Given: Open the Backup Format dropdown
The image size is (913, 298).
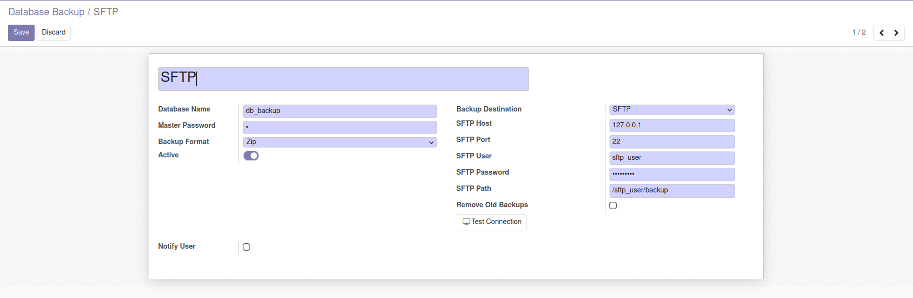Looking at the screenshot, I should [x=340, y=142].
